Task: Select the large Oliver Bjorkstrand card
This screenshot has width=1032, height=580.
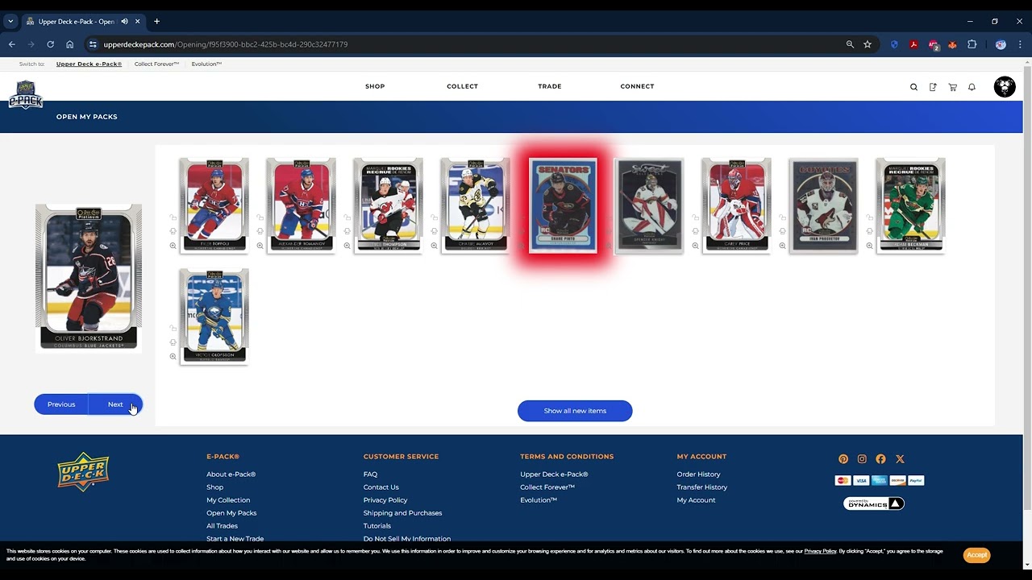Action: [89, 278]
